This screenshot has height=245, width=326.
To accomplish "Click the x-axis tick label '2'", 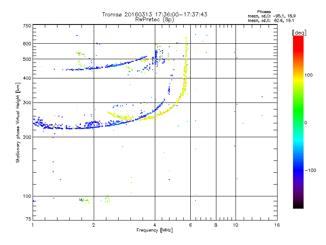I will coord(94,225).
